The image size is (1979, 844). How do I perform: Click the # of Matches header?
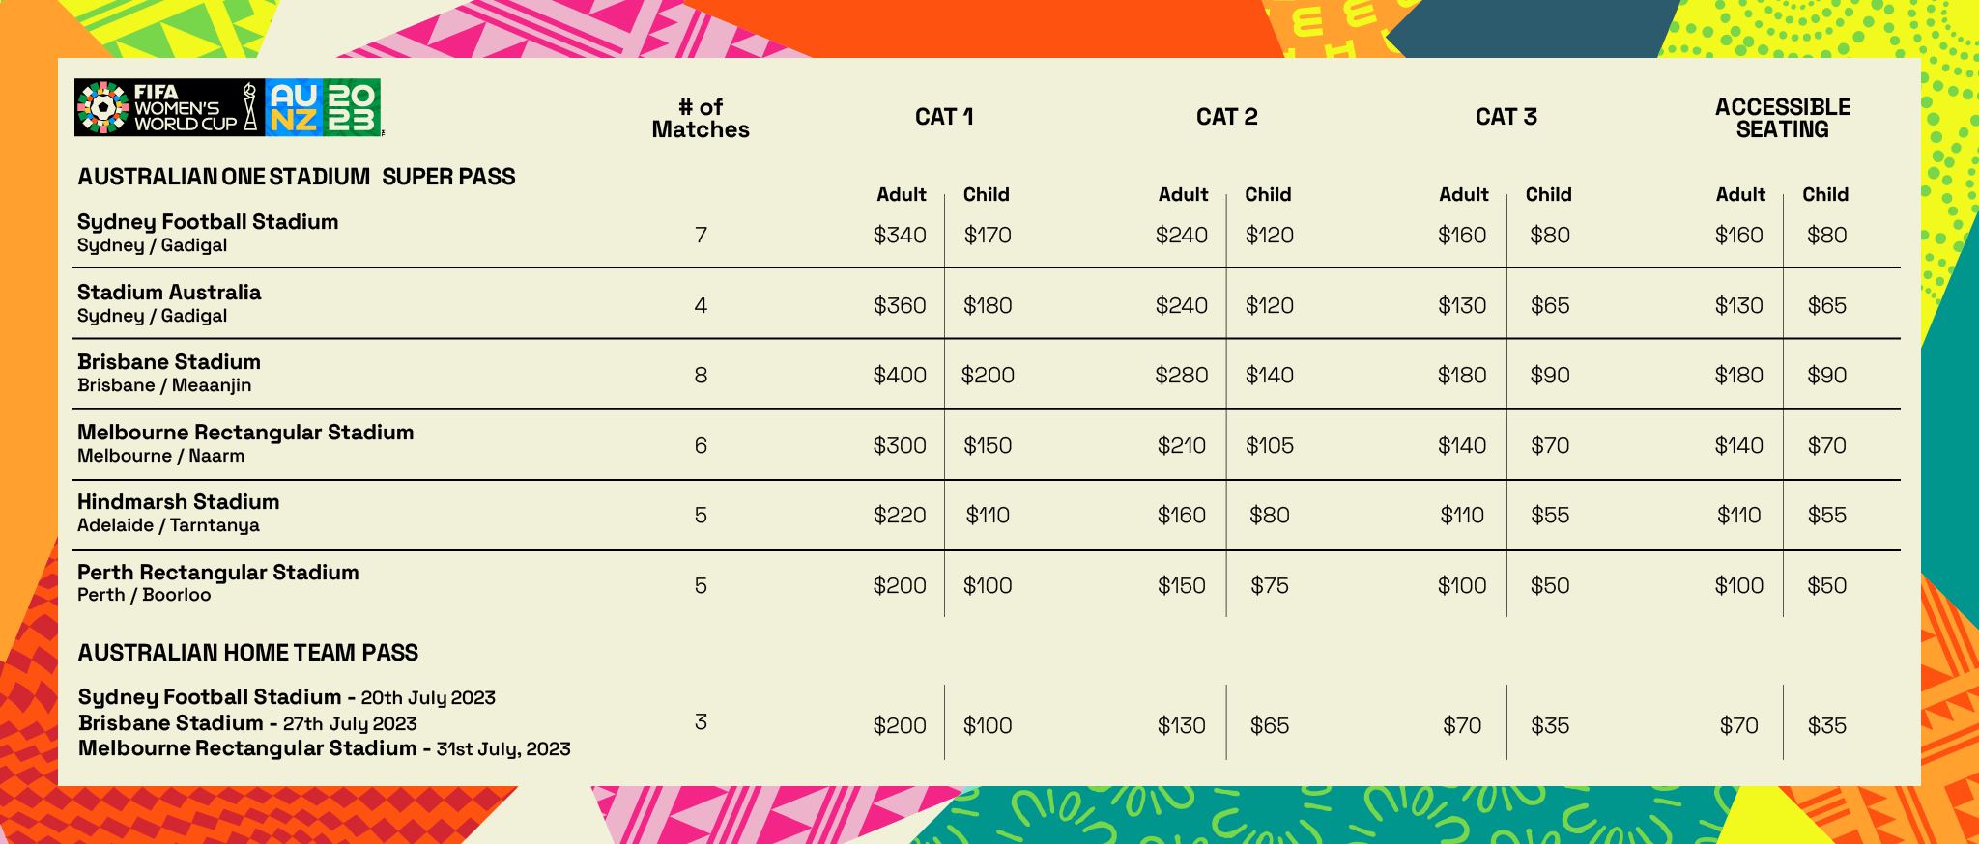click(701, 118)
